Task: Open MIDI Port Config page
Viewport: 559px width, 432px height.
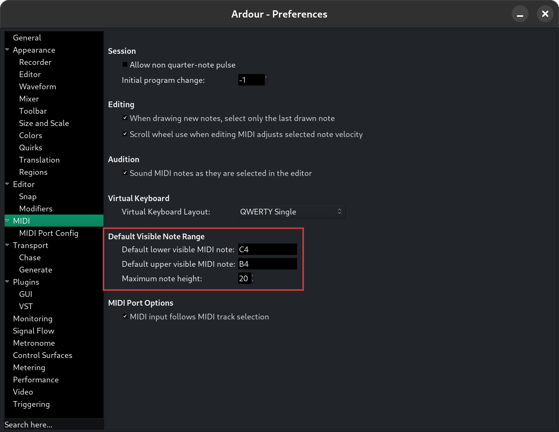Action: point(48,233)
